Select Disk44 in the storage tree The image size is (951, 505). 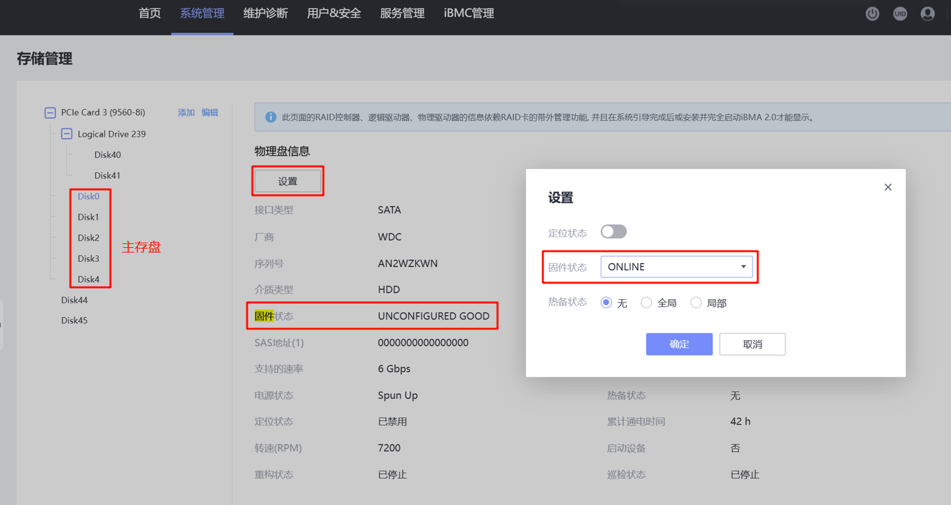(x=74, y=300)
